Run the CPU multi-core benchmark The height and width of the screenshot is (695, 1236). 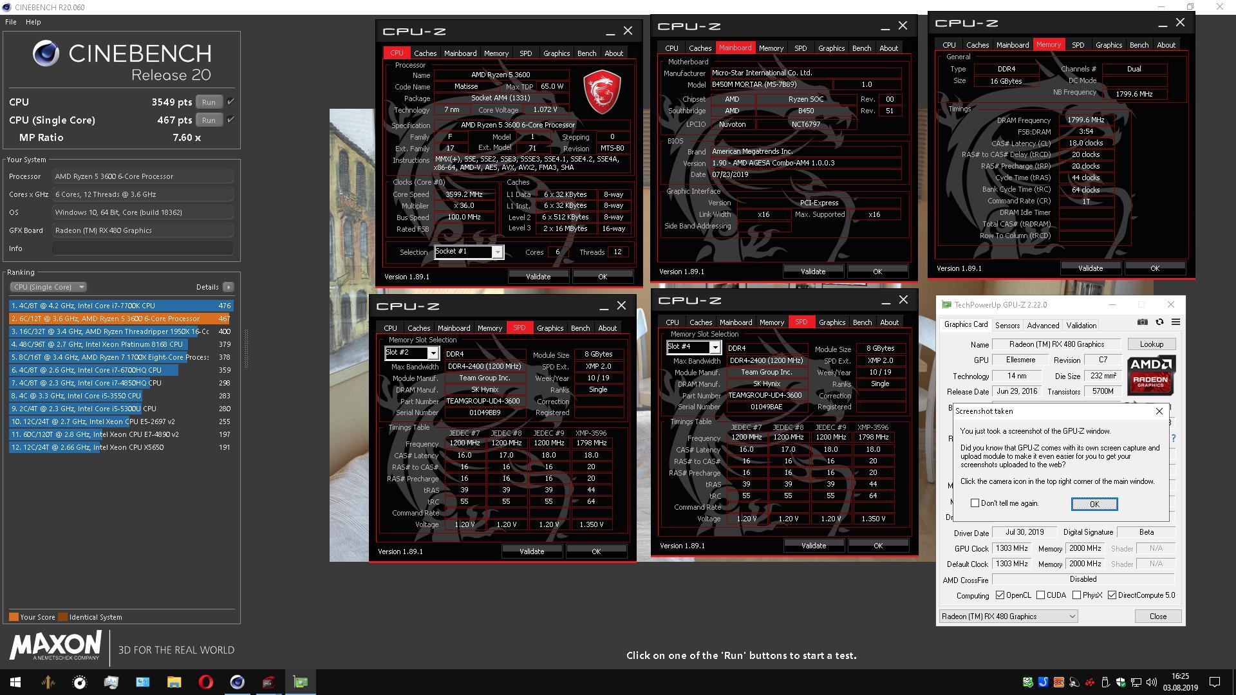(x=209, y=102)
